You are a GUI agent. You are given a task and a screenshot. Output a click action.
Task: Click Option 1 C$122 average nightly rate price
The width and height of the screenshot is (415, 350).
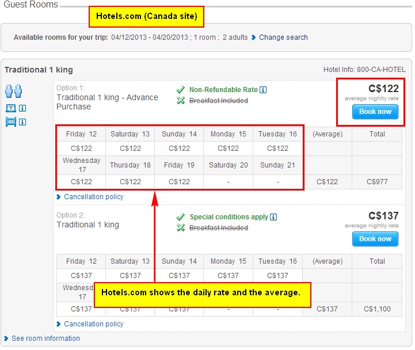click(383, 89)
